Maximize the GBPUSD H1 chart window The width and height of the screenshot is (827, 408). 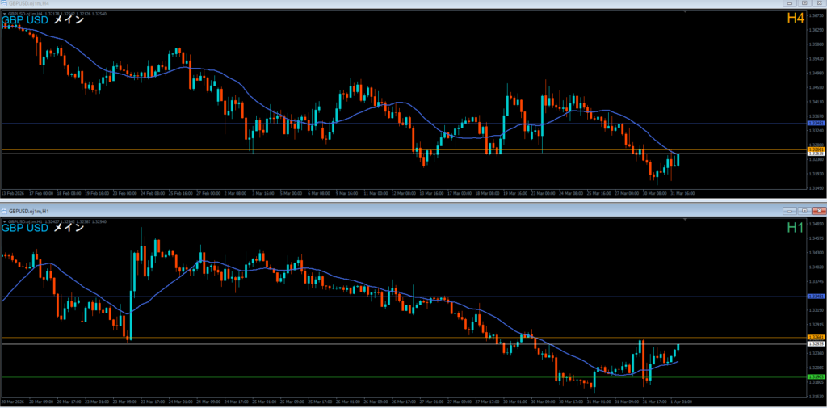point(804,210)
